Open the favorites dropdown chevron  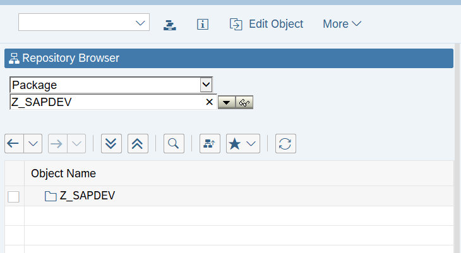coord(251,144)
